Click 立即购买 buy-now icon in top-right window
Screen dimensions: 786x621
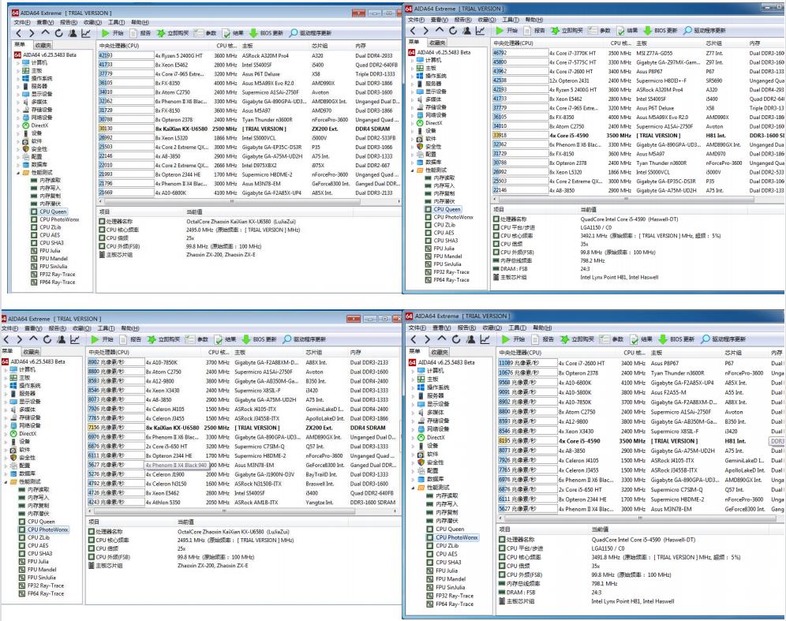click(555, 31)
